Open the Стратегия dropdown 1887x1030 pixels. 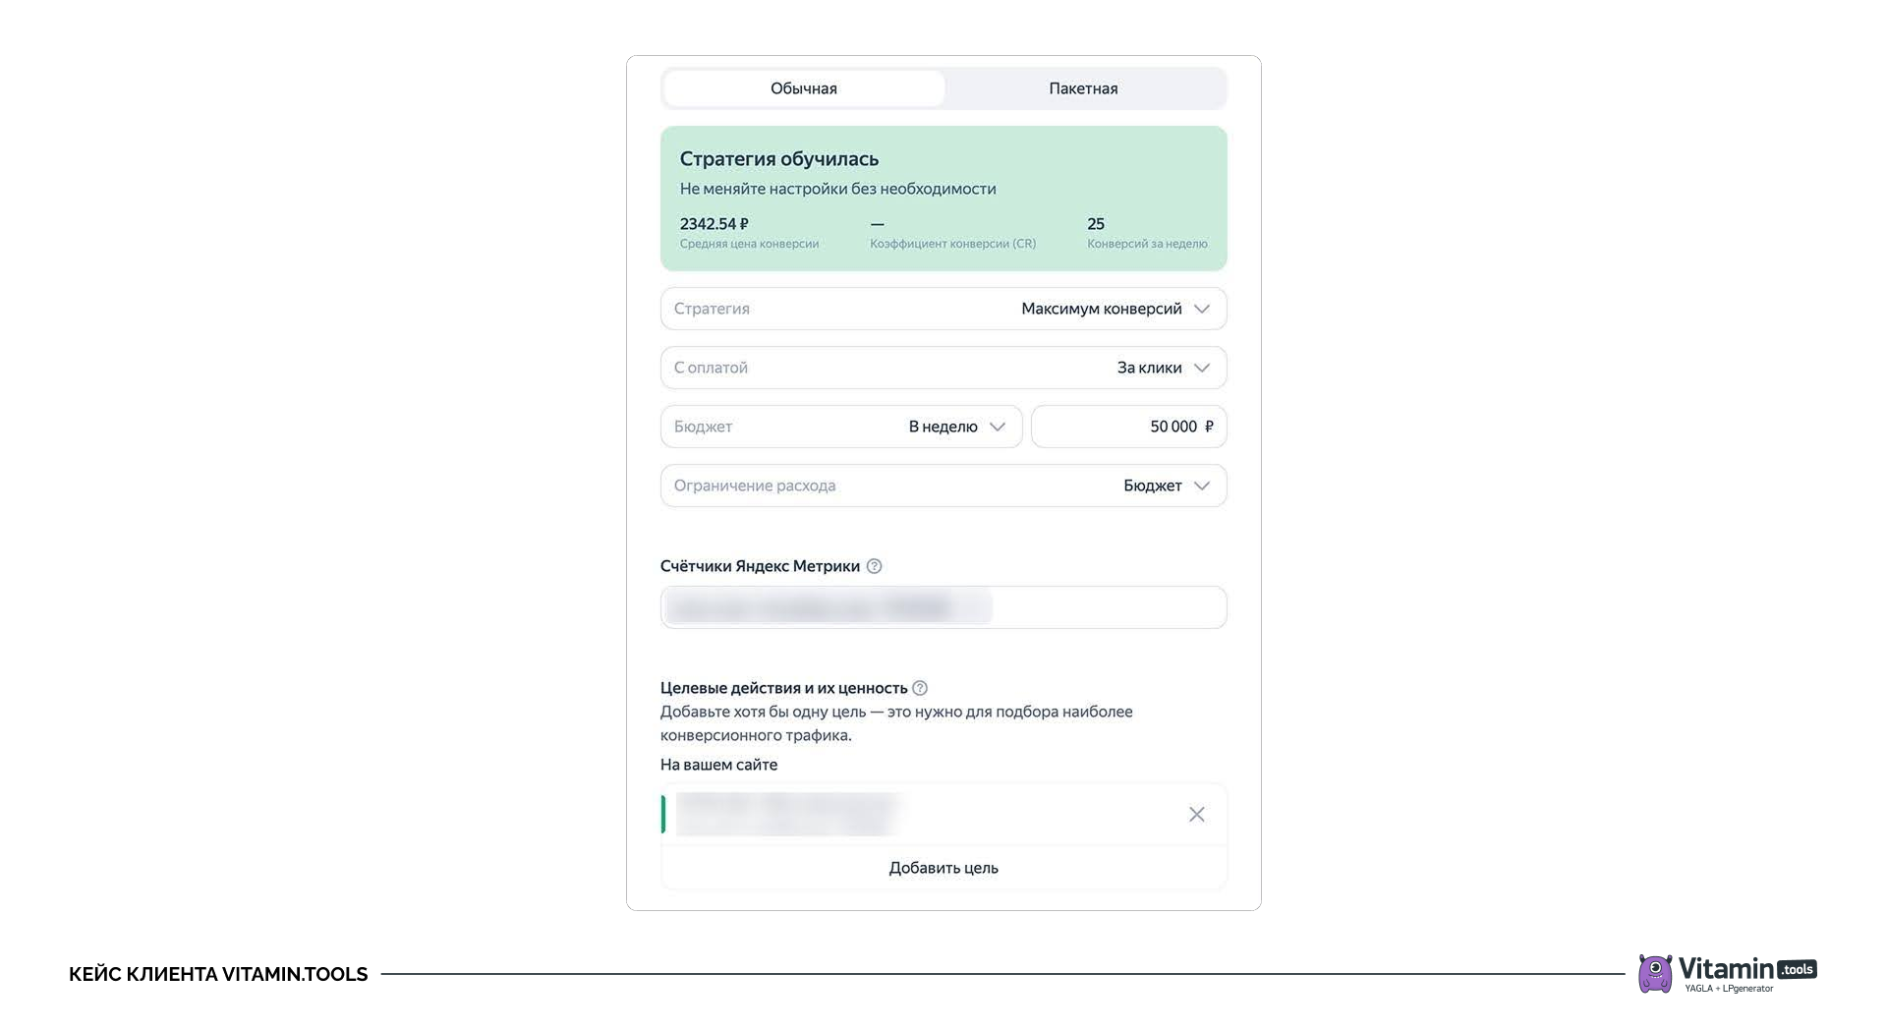coord(943,309)
